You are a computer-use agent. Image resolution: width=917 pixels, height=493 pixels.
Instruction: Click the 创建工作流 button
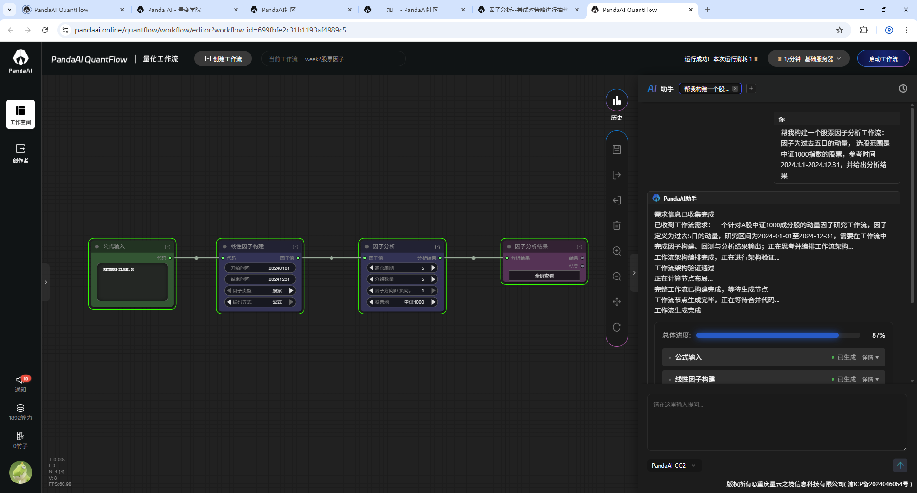223,59
